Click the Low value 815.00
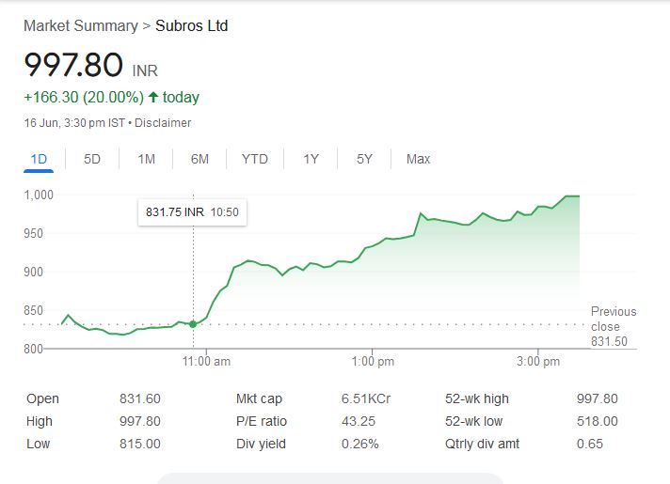Screen dimensions: 670x484 [x=139, y=444]
